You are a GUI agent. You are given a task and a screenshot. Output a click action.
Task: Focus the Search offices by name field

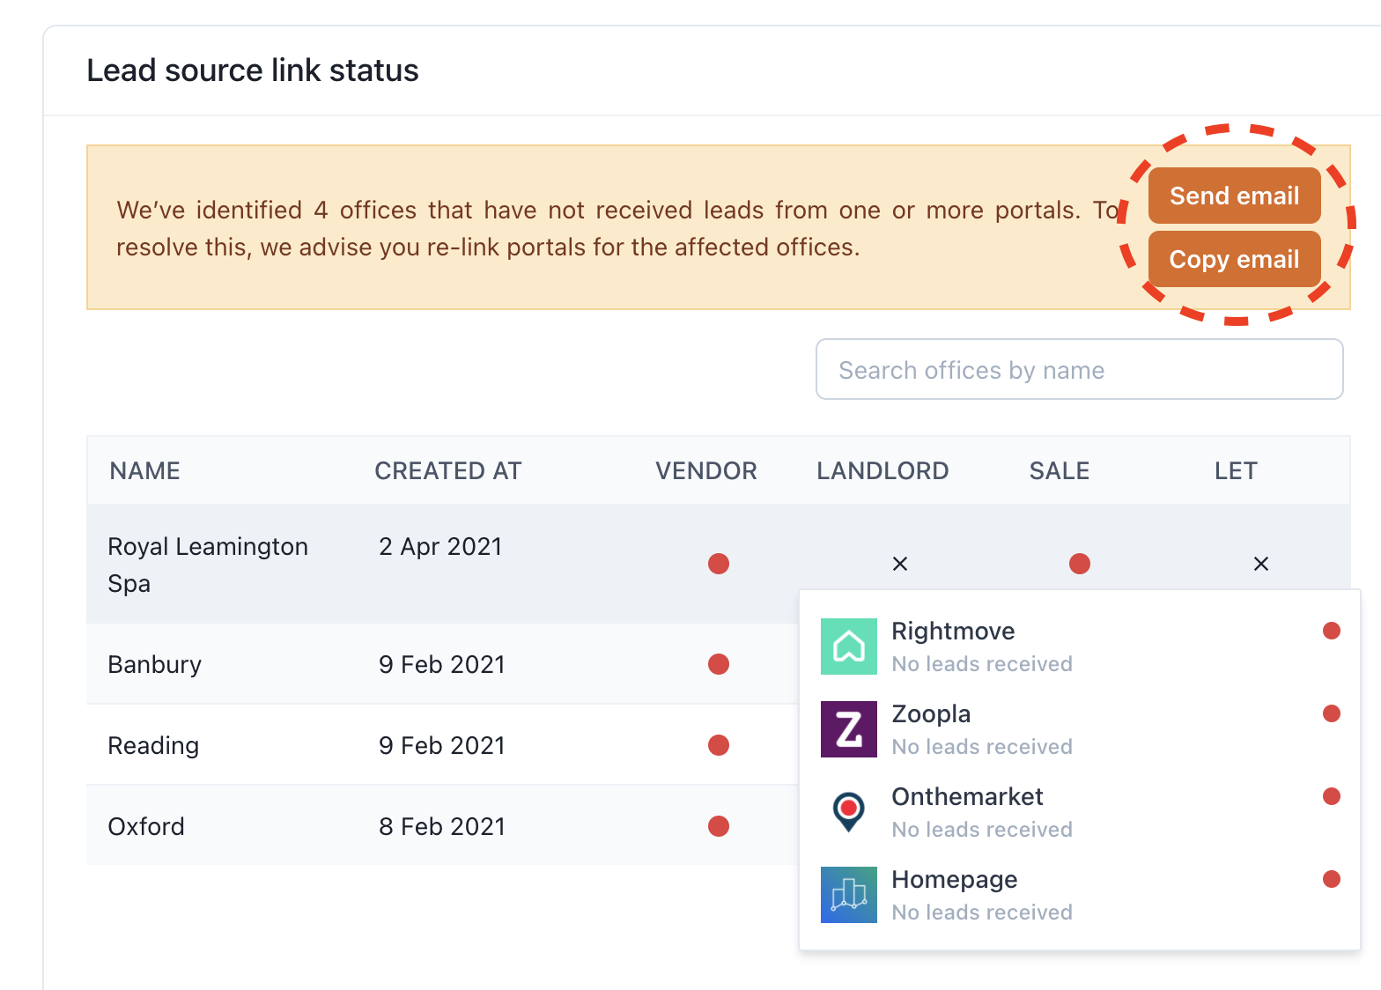(1079, 370)
